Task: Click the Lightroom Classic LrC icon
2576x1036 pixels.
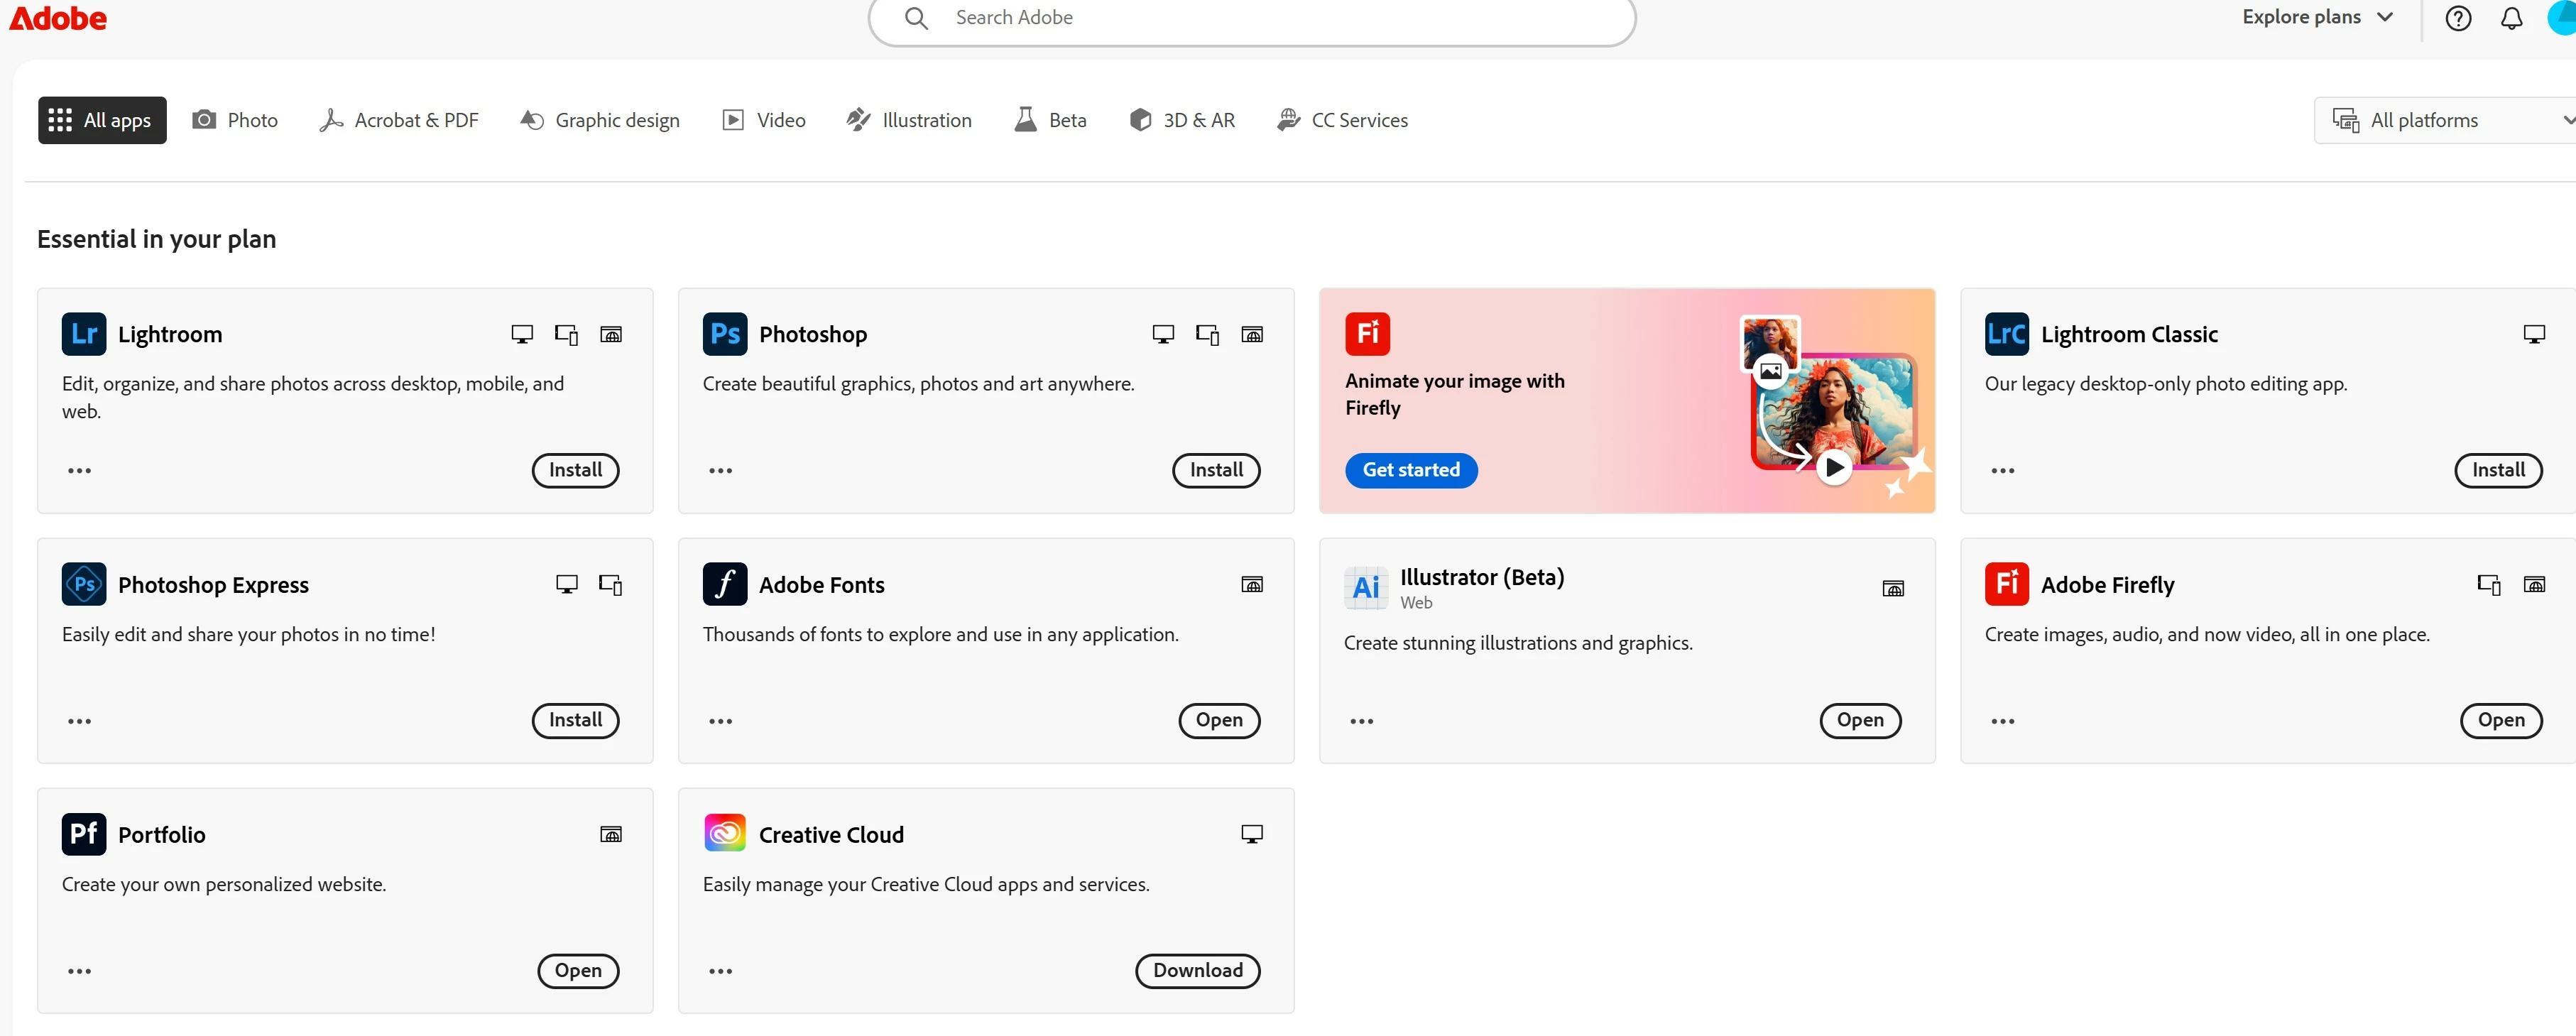Action: pos(2006,334)
